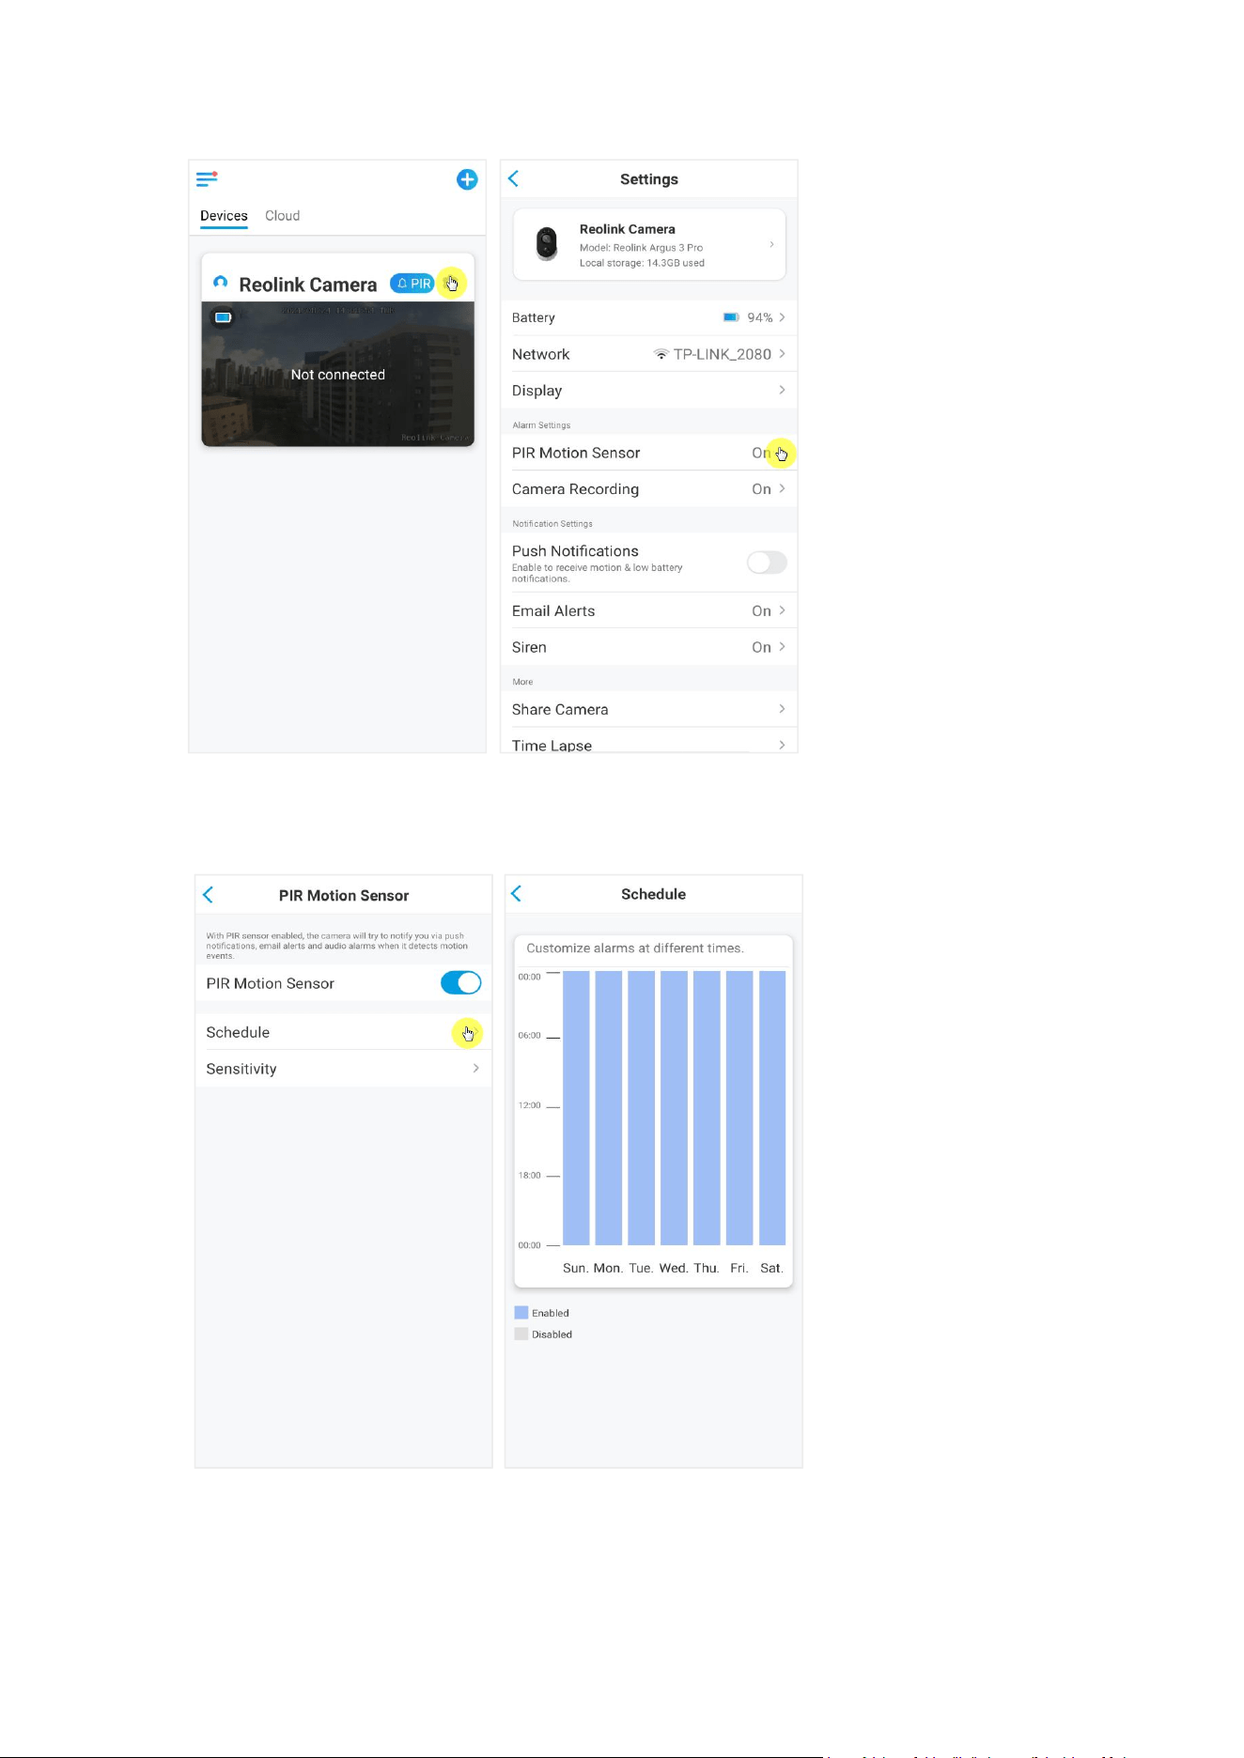Tap the Siren label
This screenshot has height=1758, width=1244.
(529, 647)
